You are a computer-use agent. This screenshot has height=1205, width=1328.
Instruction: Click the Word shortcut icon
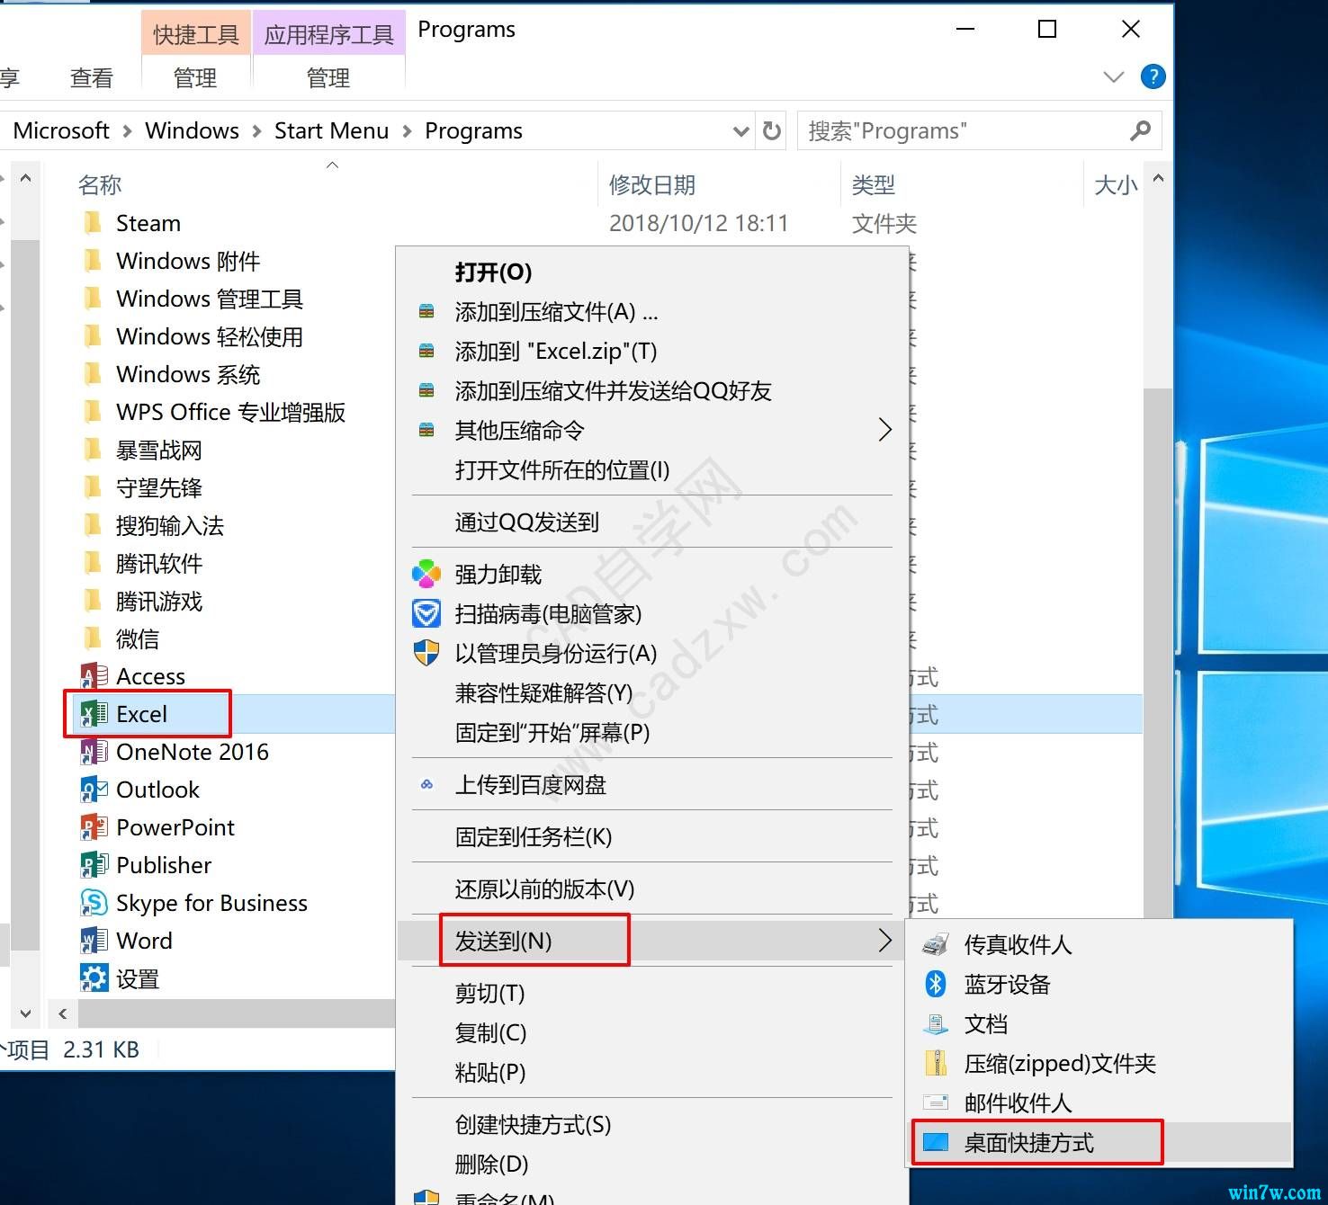click(x=94, y=941)
